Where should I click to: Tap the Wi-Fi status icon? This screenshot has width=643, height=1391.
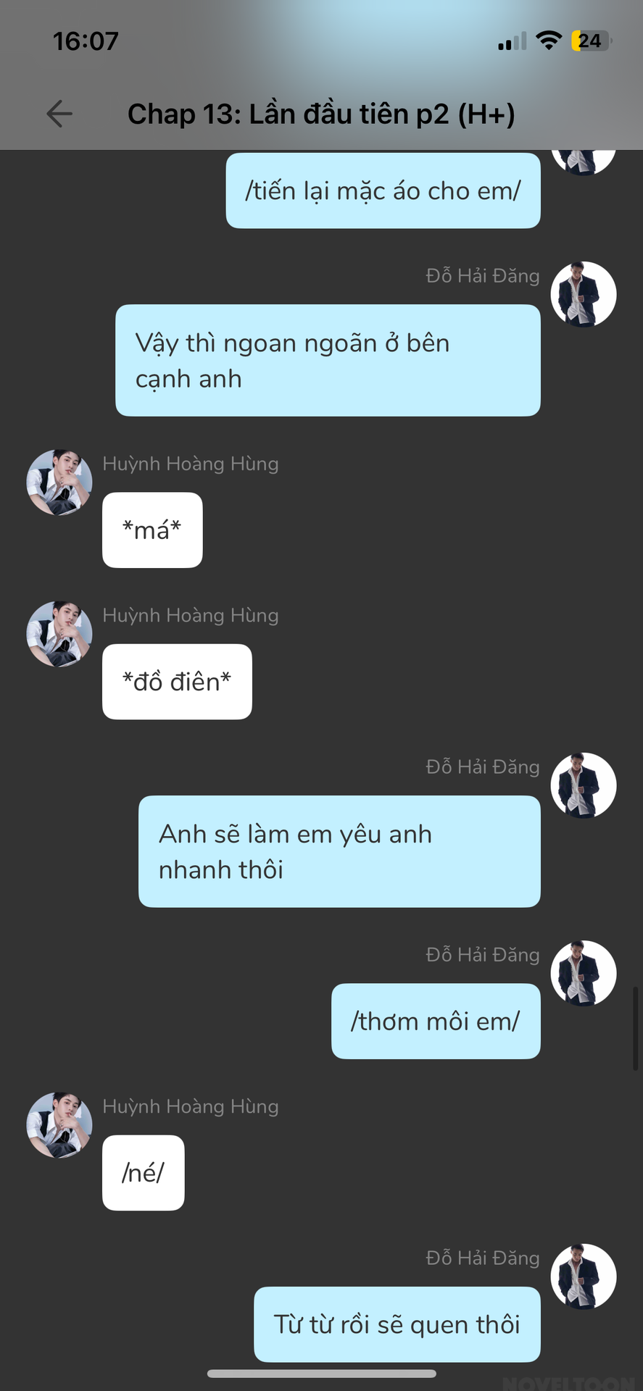click(x=549, y=41)
